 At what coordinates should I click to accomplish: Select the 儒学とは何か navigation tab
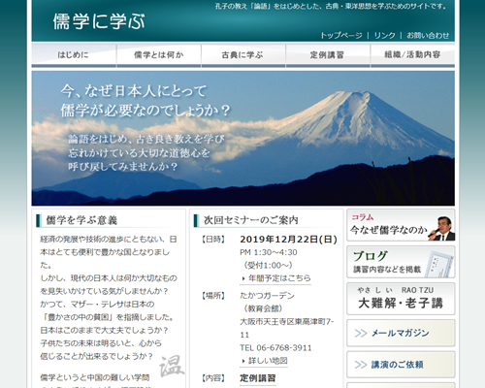pyautogui.click(x=159, y=55)
